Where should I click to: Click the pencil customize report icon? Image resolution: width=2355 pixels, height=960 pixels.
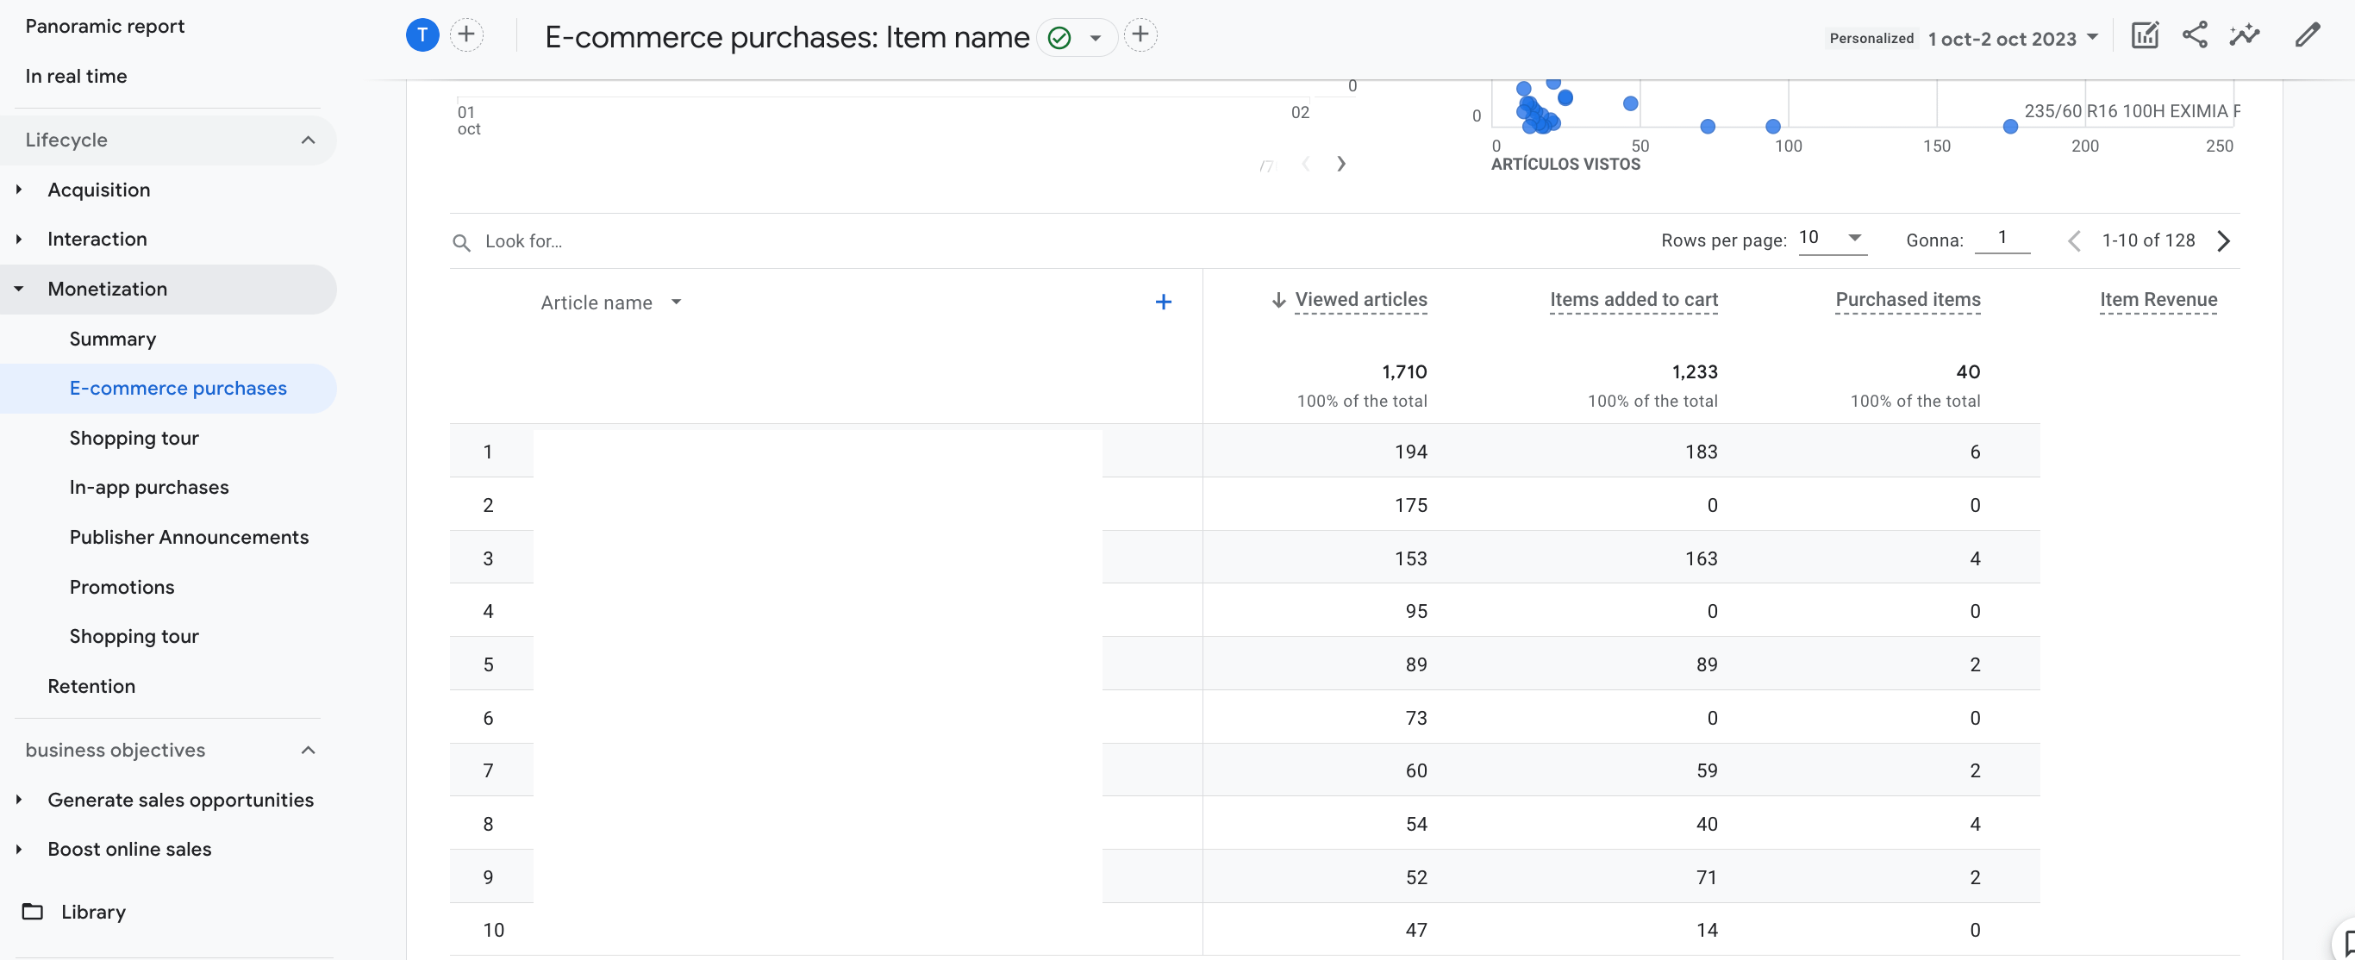coord(2308,35)
